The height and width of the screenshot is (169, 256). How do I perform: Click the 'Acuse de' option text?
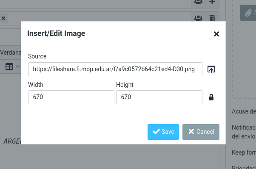(244, 111)
